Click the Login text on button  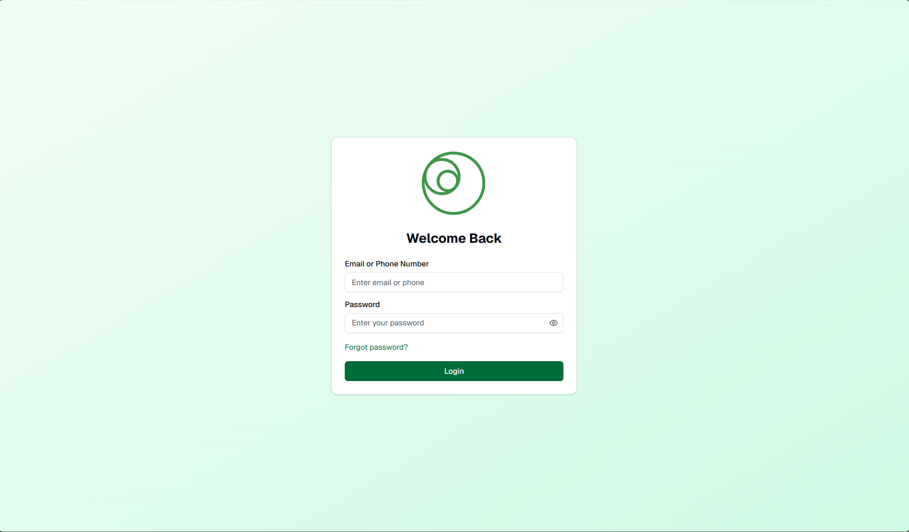454,371
